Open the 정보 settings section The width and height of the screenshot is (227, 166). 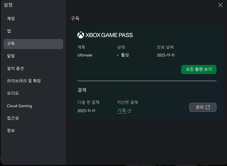[11, 131]
